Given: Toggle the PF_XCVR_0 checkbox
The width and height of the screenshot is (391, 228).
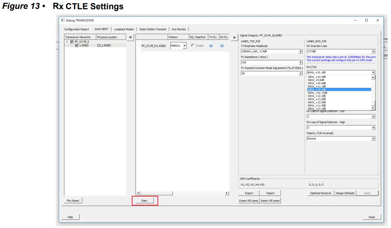Looking at the screenshot, I should point(72,42).
